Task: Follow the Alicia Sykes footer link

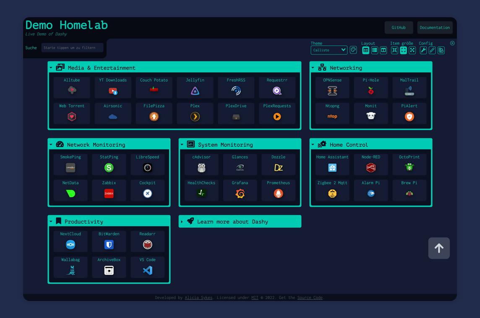Action: (x=198, y=297)
